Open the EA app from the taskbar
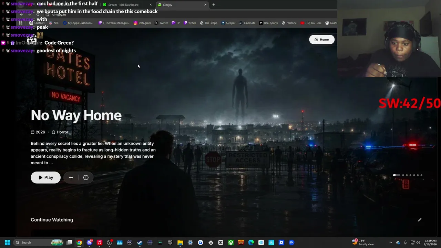This screenshot has height=248, width=441. click(x=291, y=242)
